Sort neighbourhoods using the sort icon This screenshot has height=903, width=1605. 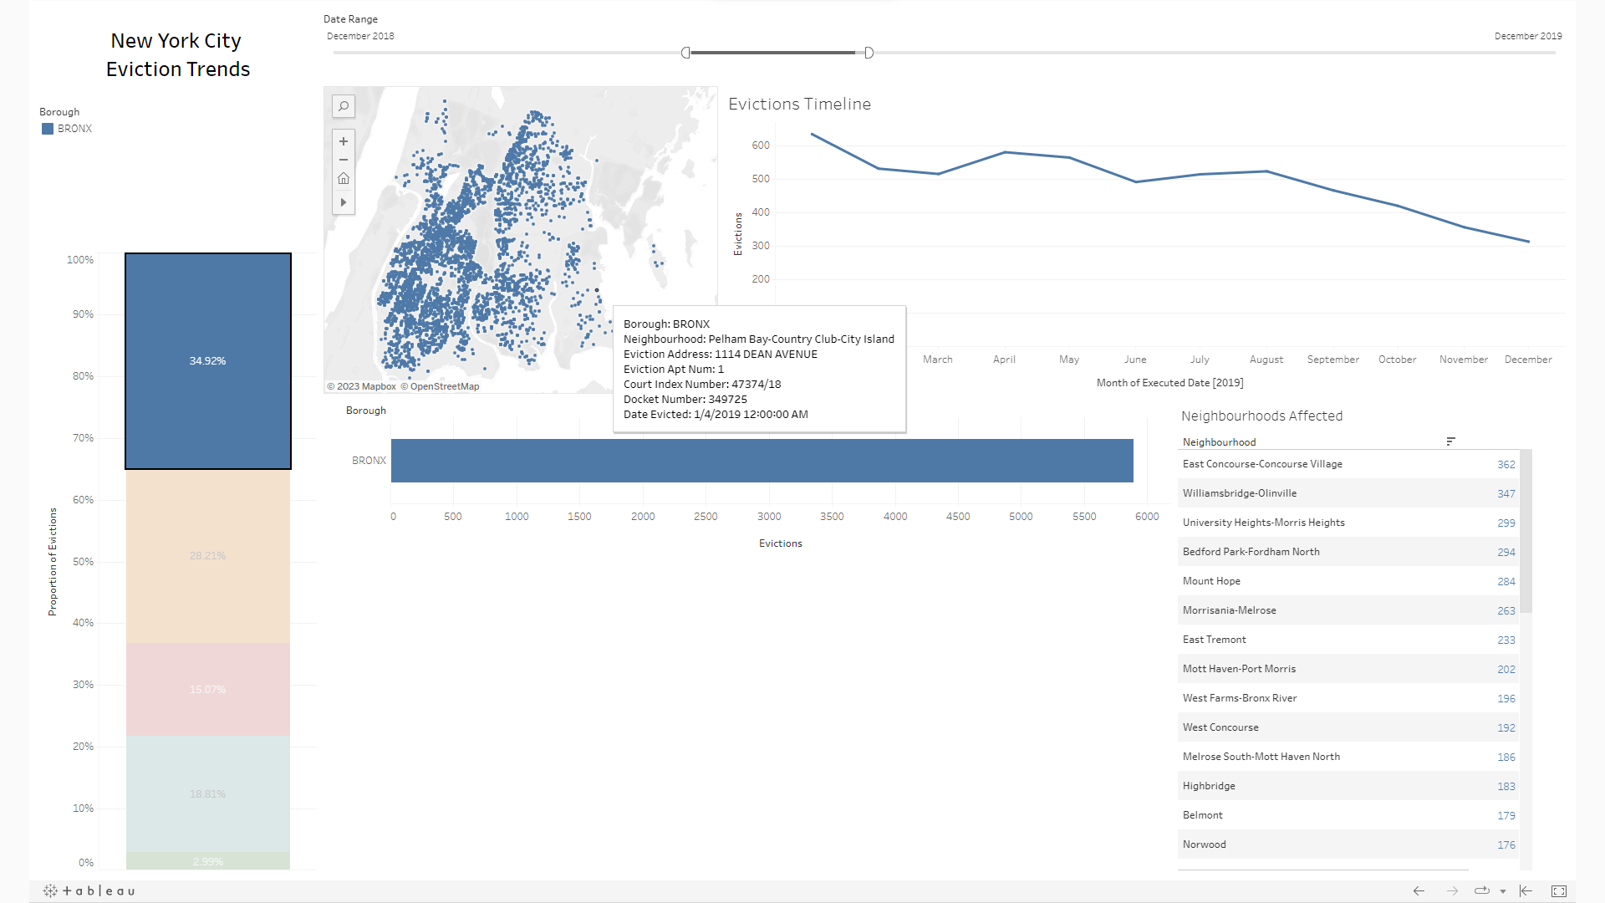(1450, 441)
